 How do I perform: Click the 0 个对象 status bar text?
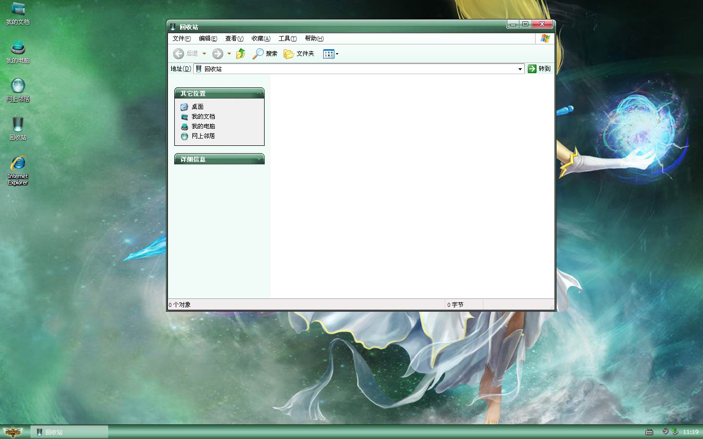180,305
